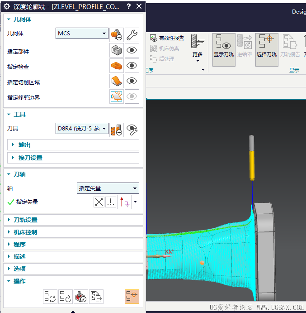
Task: Open the axis 指定矢量 dropdown
Action: pyautogui.click(x=108, y=188)
